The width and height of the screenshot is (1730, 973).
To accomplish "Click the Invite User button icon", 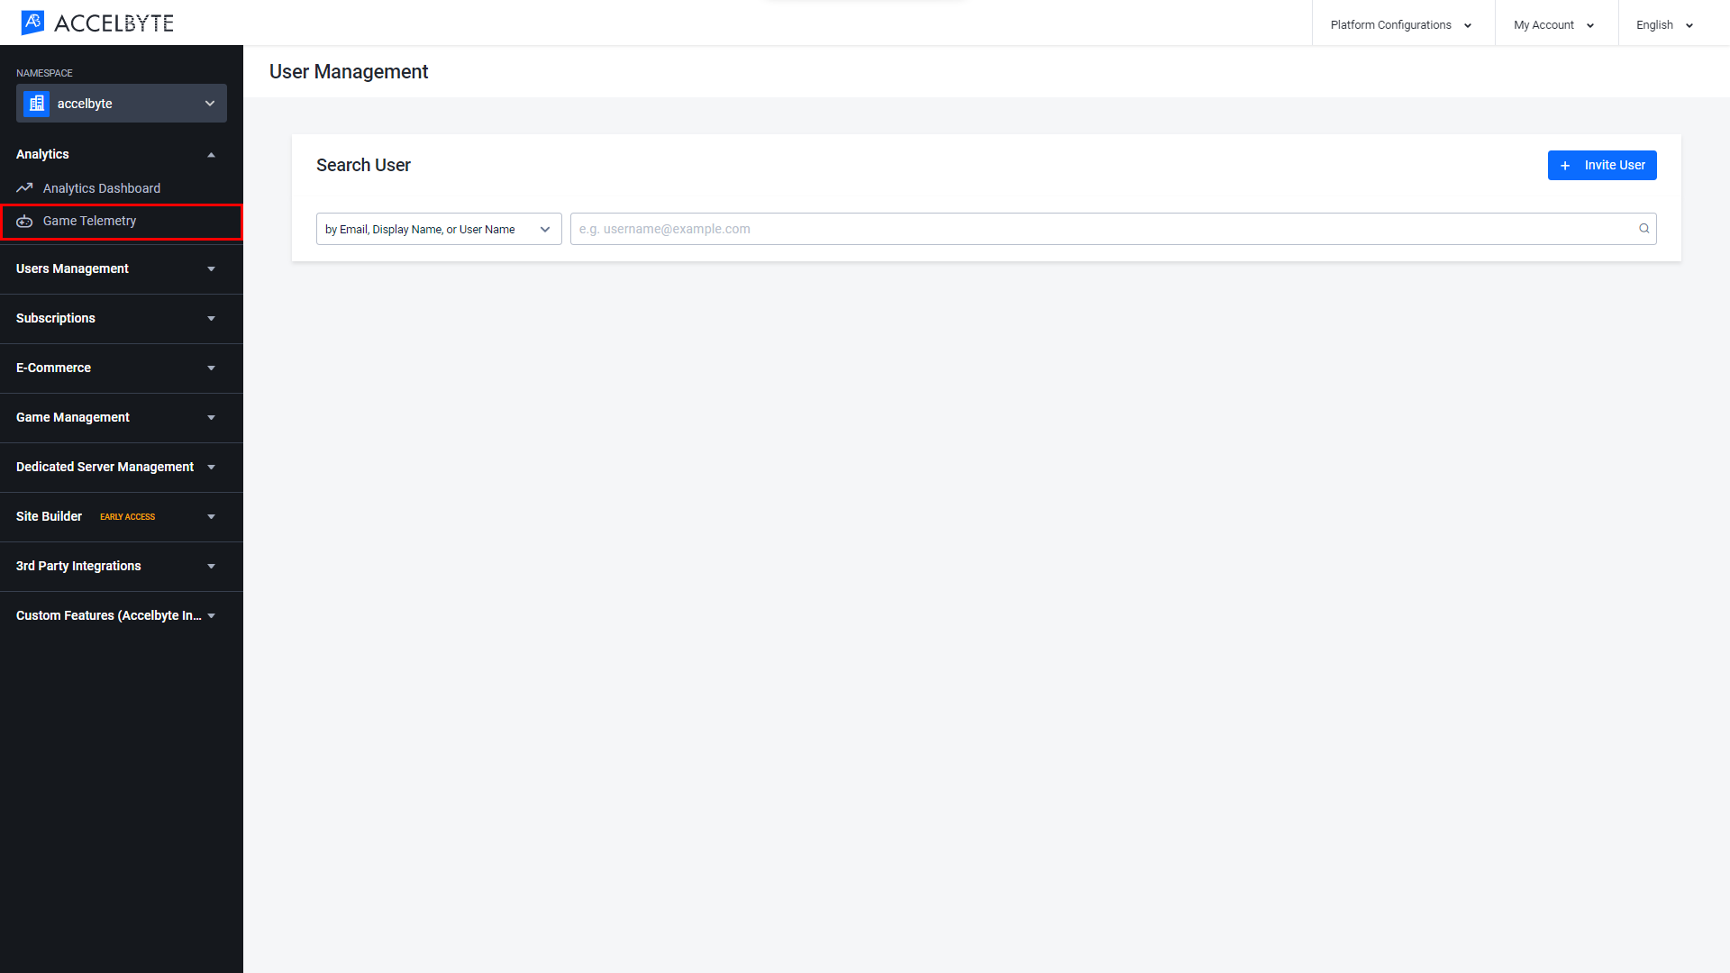I will tap(1567, 165).
